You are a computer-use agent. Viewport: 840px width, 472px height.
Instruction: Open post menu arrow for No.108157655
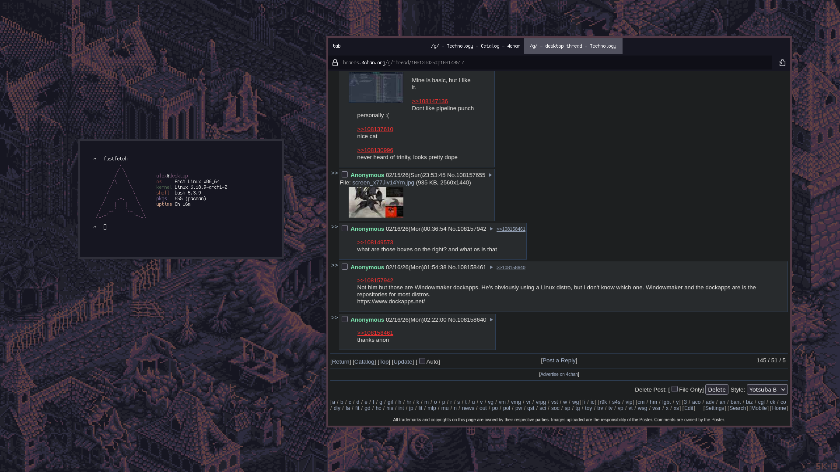coord(490,175)
